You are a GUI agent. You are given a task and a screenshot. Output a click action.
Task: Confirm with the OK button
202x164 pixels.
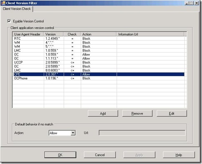tap(60, 155)
